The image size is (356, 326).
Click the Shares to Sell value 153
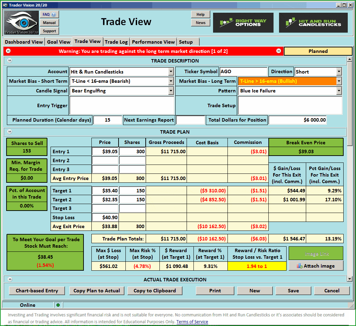point(27,151)
